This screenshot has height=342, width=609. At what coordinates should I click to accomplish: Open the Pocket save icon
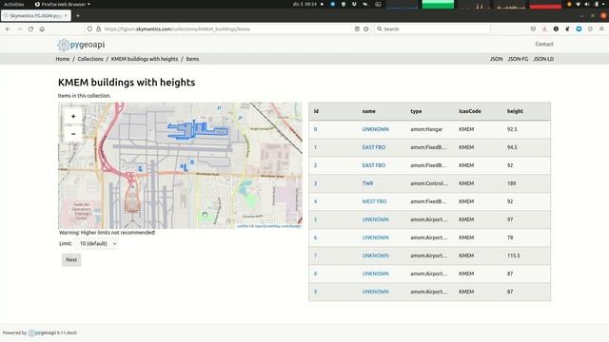(533, 29)
